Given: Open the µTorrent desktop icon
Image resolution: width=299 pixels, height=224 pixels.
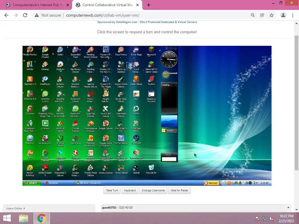Looking at the screenshot, I should coord(45,125).
